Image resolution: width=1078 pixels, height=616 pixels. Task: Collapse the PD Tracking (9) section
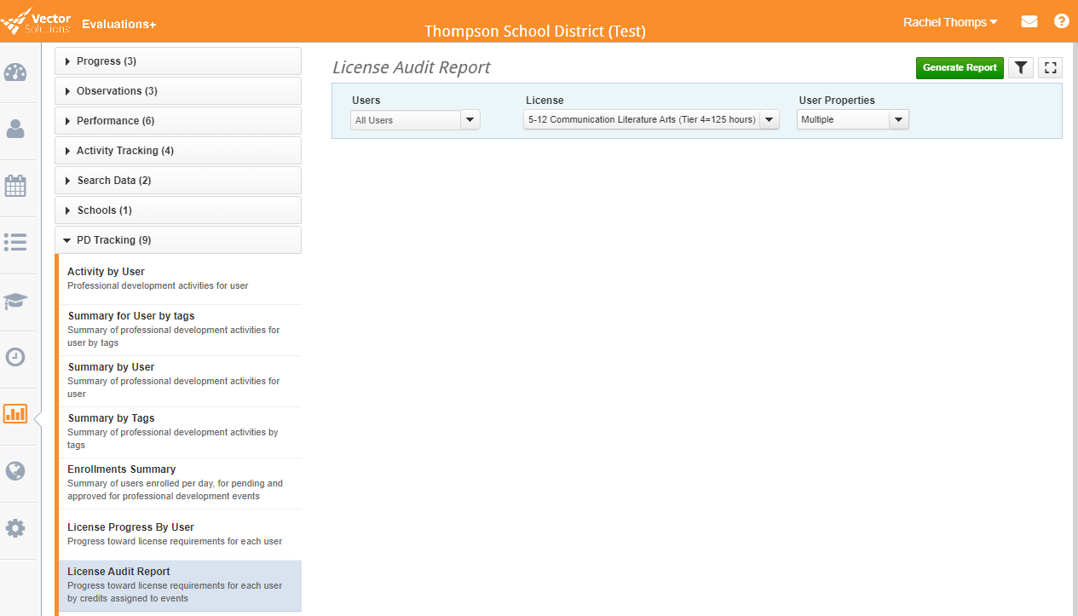click(178, 240)
